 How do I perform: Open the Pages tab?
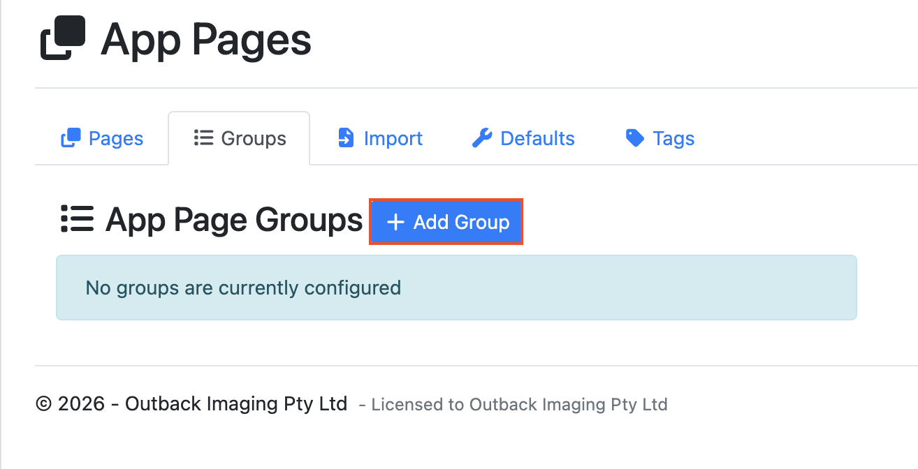click(102, 138)
